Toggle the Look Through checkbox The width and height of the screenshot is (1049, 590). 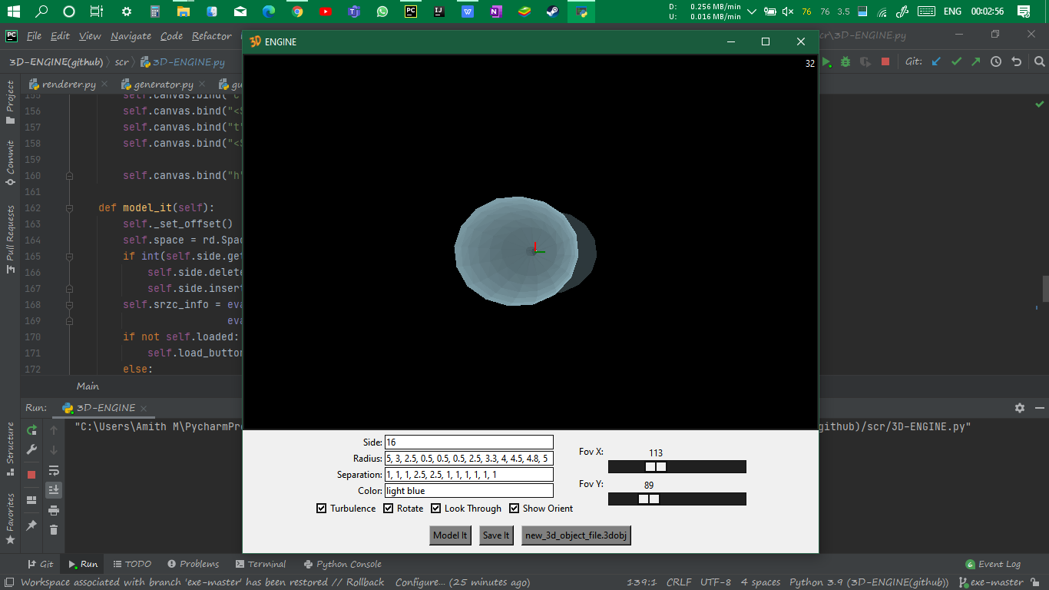[435, 509]
